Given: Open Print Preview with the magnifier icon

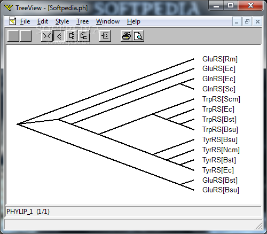Looking at the screenshot, I should tap(138, 36).
